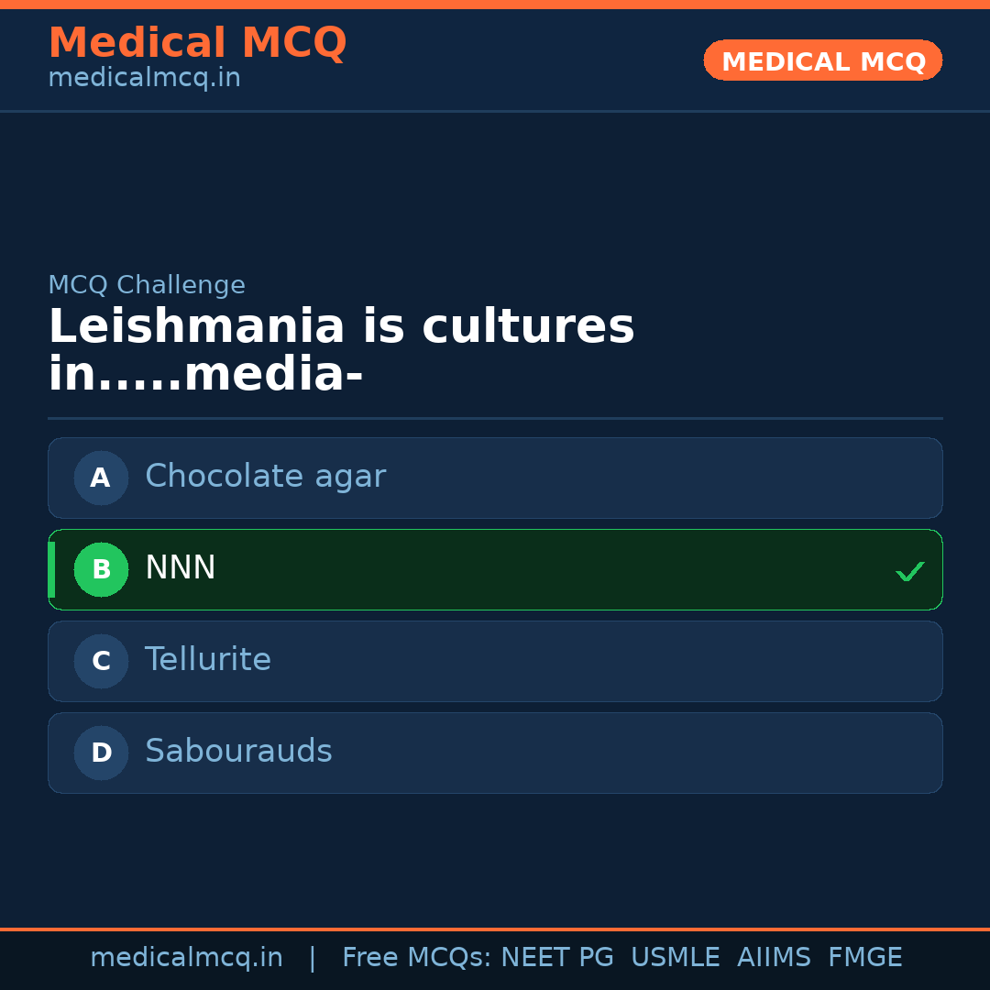Click the USMLE footer text

tap(676, 958)
